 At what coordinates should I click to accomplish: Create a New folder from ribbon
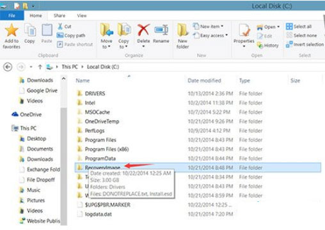point(182,36)
